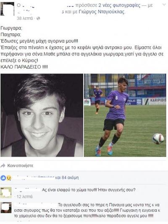Click the sad reaction emoji icon
Image resolution: width=168 pixels, height=224 pixels.
pyautogui.click(x=9, y=178)
